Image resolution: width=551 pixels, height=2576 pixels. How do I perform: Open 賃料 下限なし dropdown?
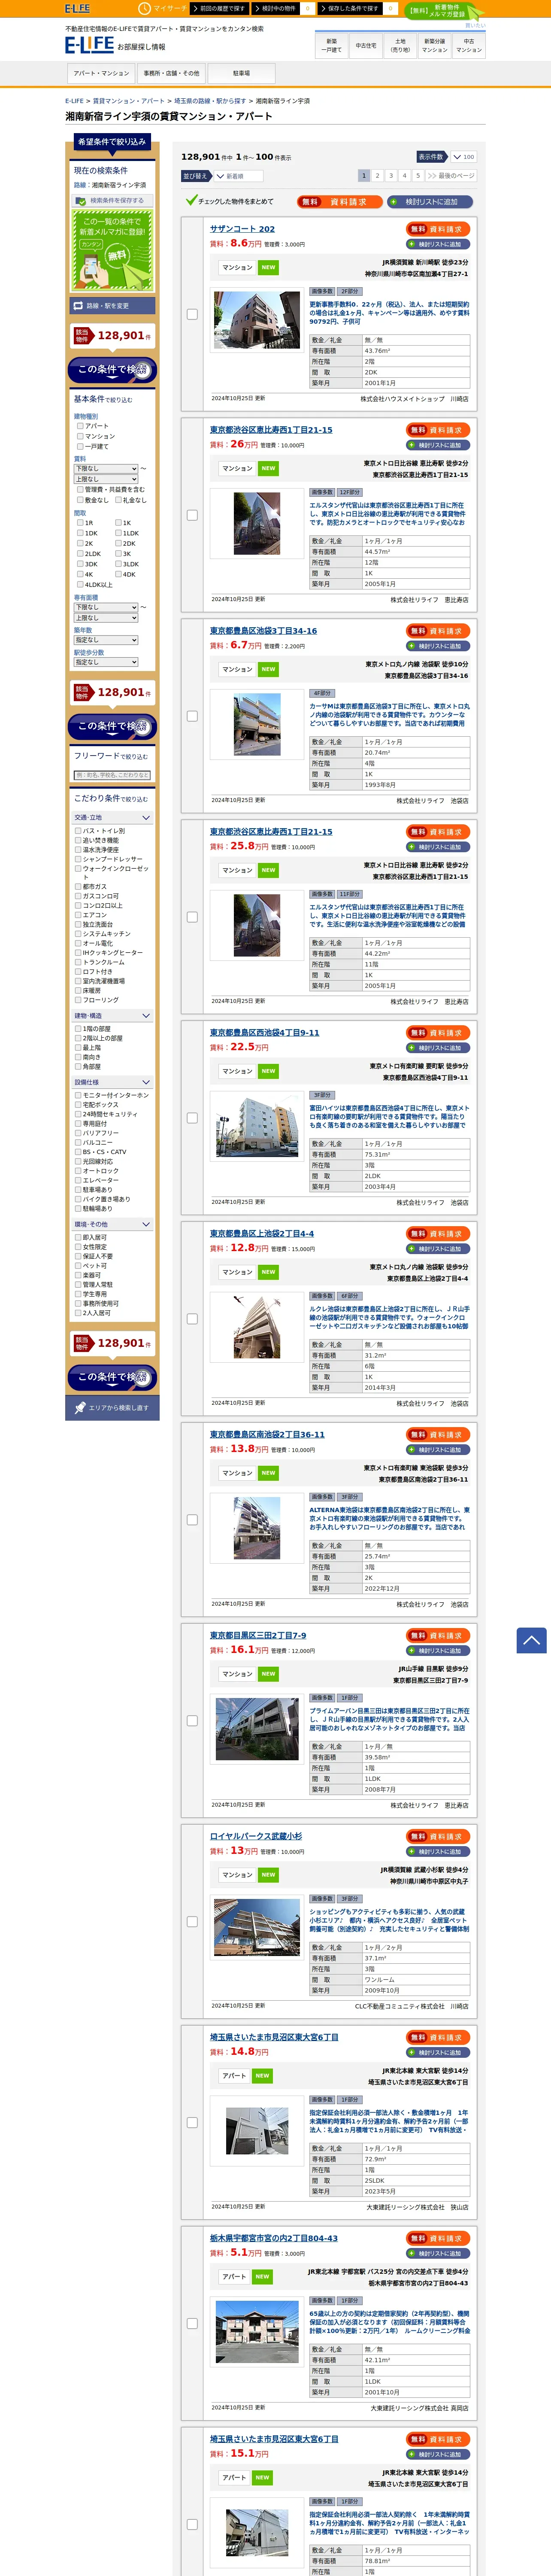[x=106, y=468]
